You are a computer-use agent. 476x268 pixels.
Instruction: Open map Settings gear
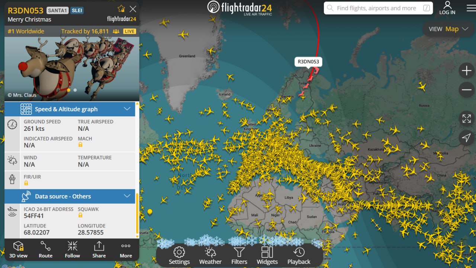pos(179,255)
